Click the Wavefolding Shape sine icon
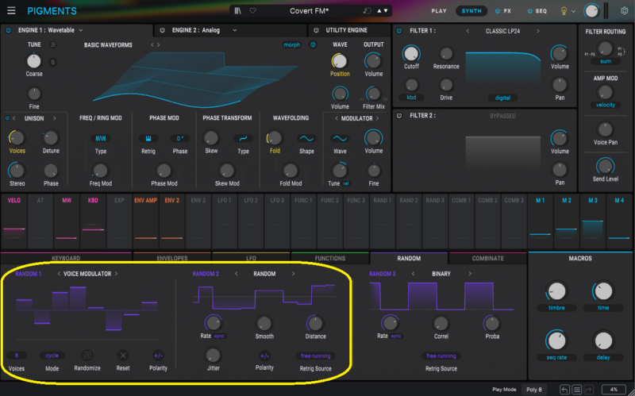The image size is (635, 396). [x=306, y=138]
